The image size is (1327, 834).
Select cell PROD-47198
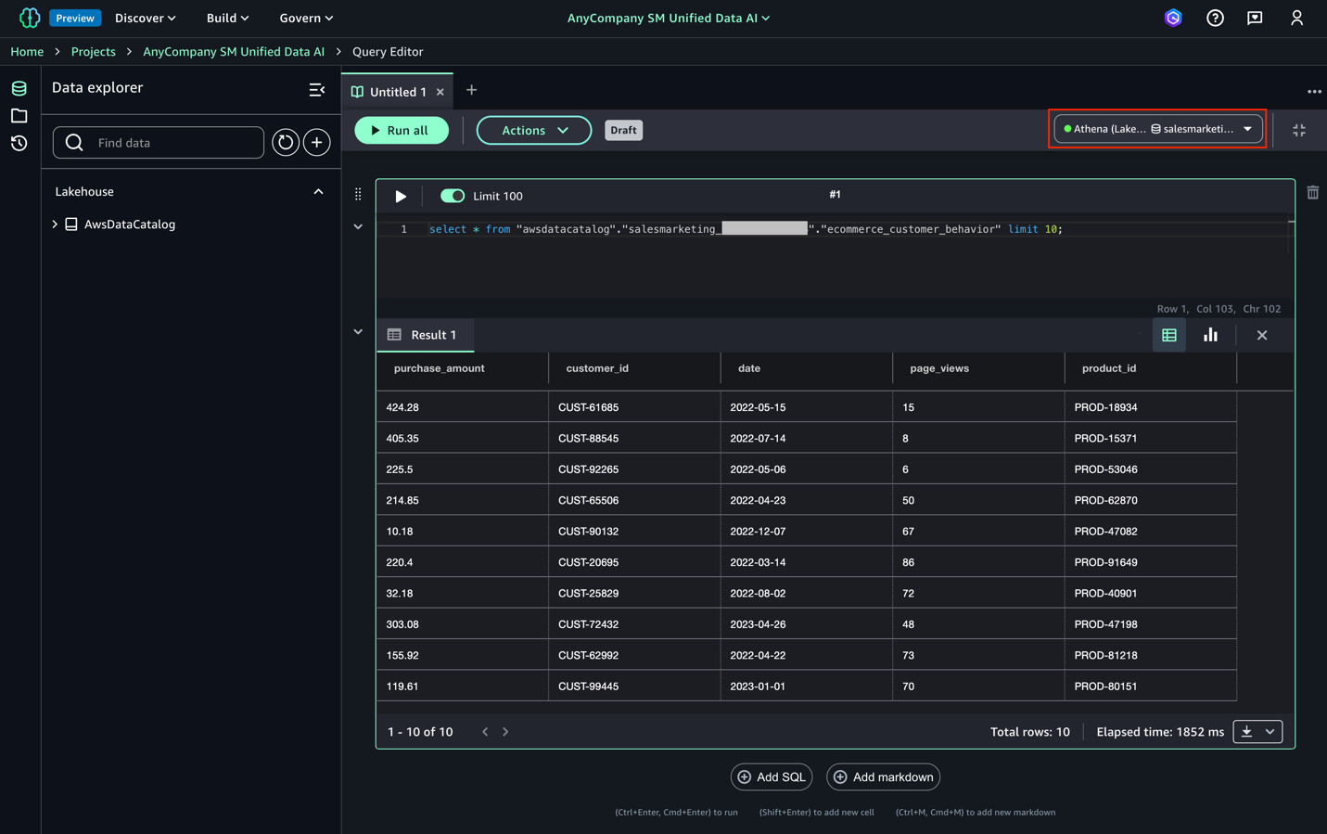1150,624
